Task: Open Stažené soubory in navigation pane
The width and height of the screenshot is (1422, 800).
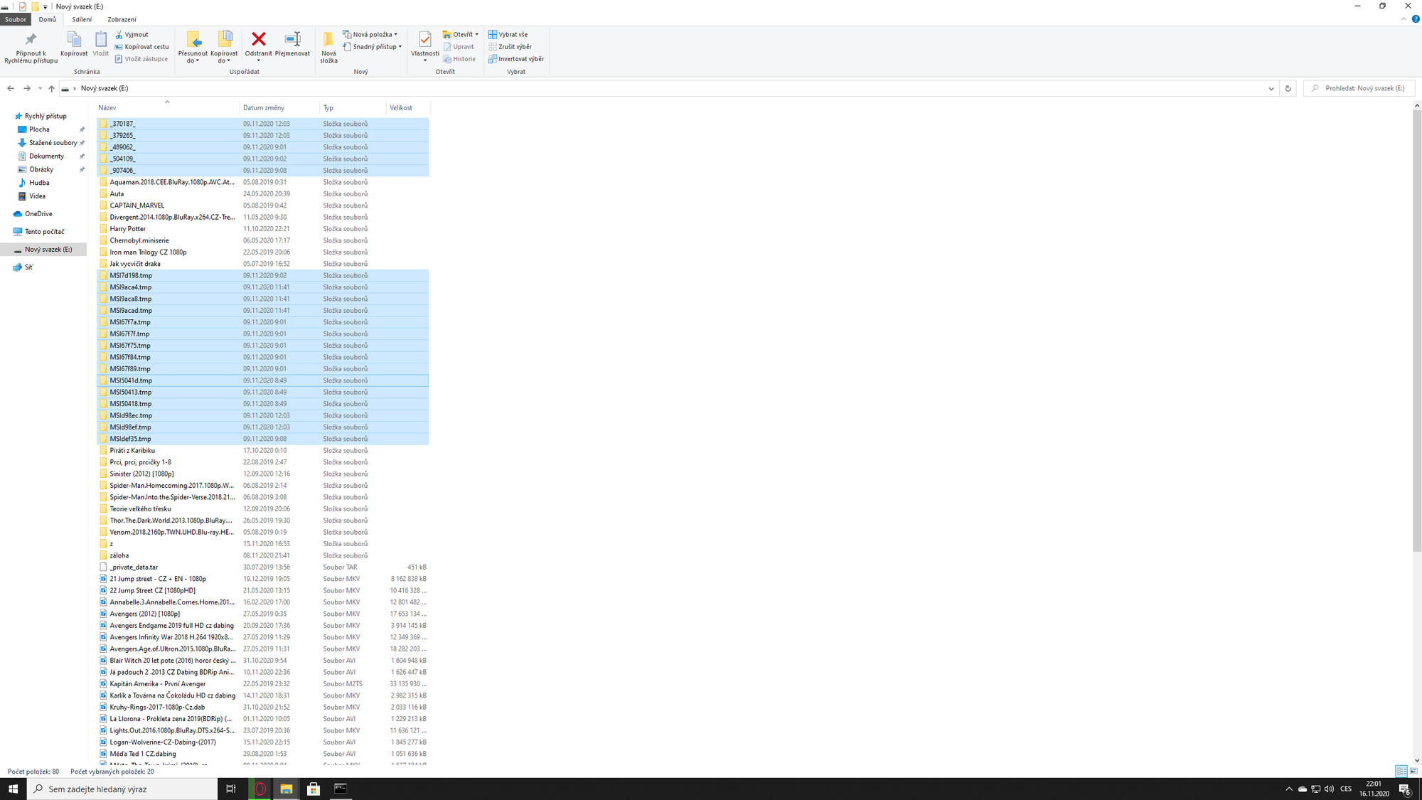Action: (x=53, y=143)
